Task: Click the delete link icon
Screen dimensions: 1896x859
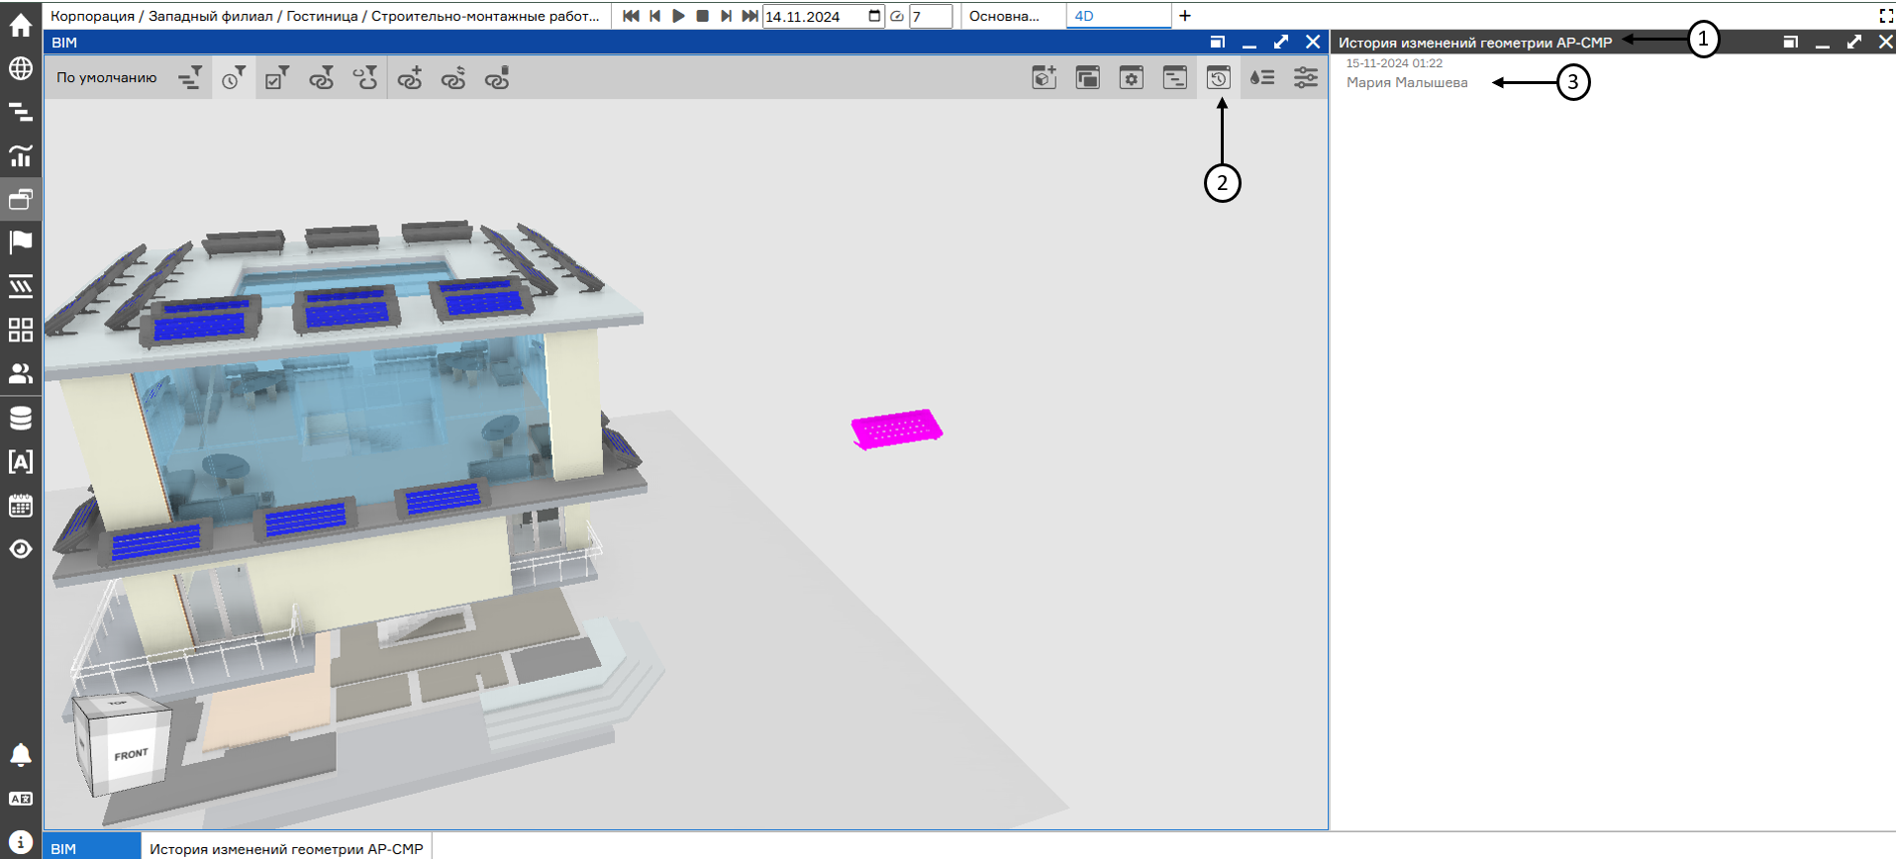Action: pyautogui.click(x=497, y=78)
